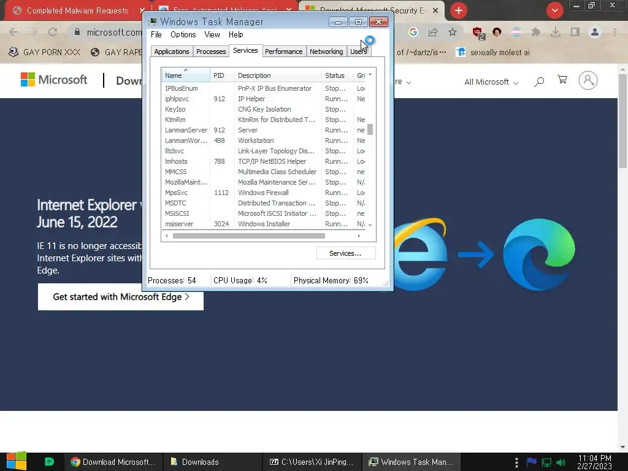Screen dimensions: 628x471
Task: Switch to the Applications tab
Action: click(172, 52)
